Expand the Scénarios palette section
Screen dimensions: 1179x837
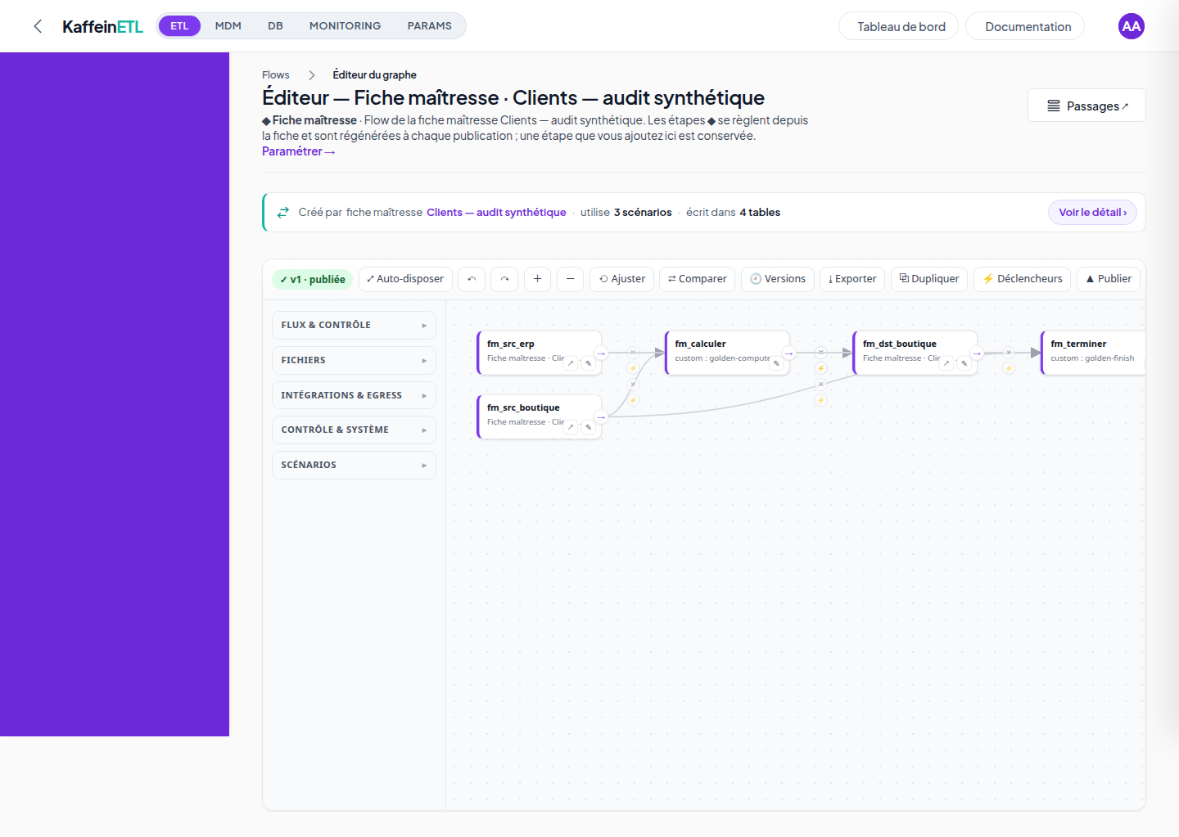tap(354, 465)
